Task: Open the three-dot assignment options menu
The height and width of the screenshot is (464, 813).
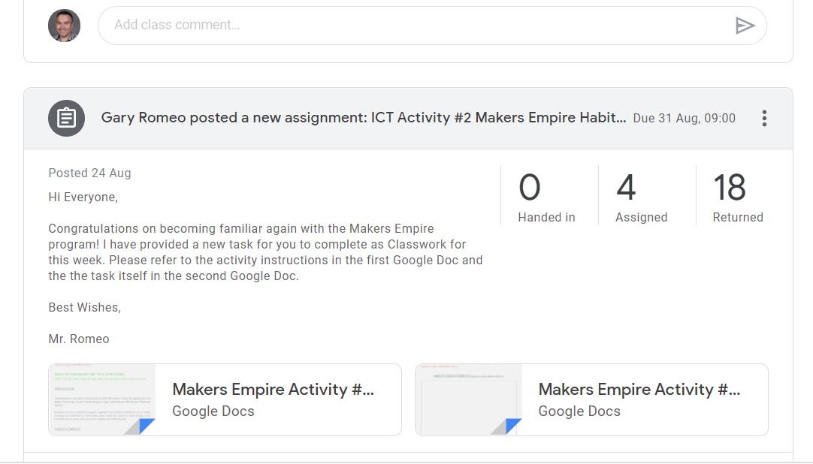Action: tap(764, 118)
